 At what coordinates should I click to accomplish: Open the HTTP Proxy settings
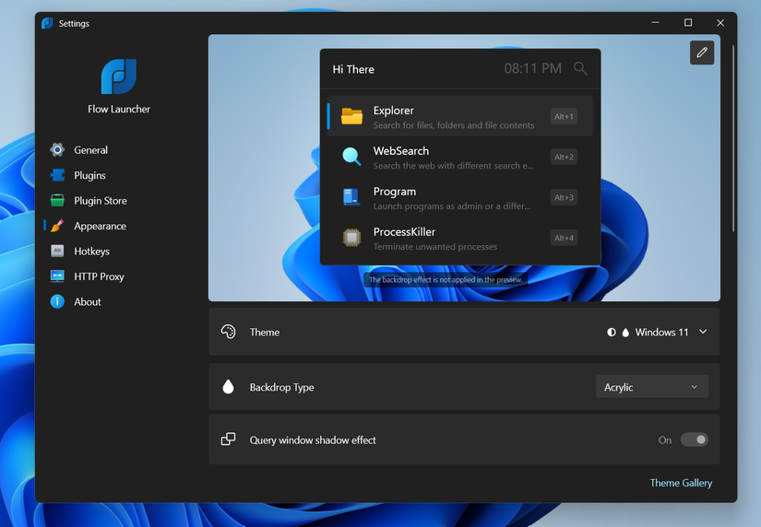point(99,276)
